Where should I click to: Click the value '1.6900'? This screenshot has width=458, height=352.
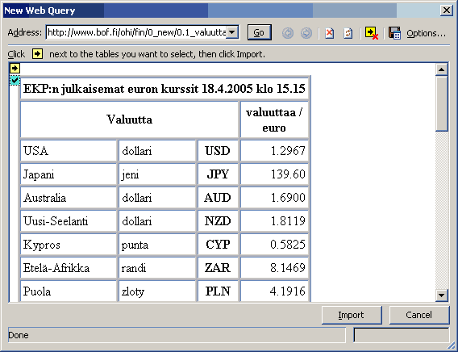pos(288,198)
